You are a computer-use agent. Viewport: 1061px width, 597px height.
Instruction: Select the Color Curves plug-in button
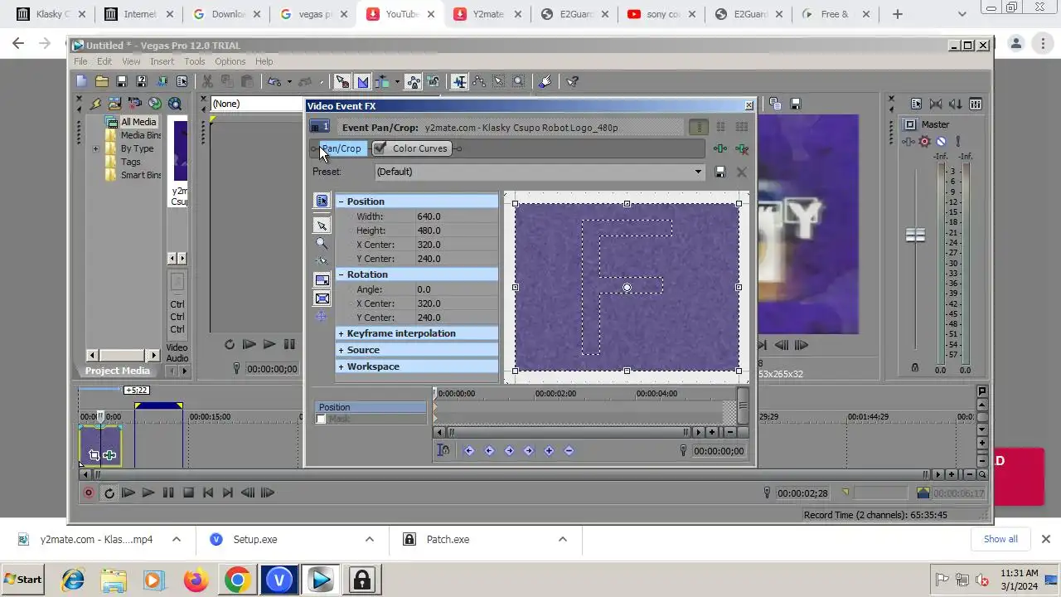coord(411,148)
